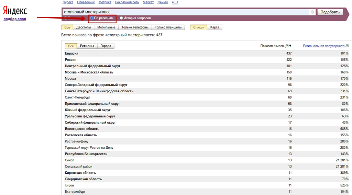352x195 pixels.
Task: Expand the ещё menu link
Action: 175,2
